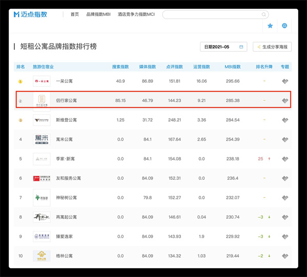
Task: Click the 神秘树公寓 logo thumbnail
Action: [41, 198]
